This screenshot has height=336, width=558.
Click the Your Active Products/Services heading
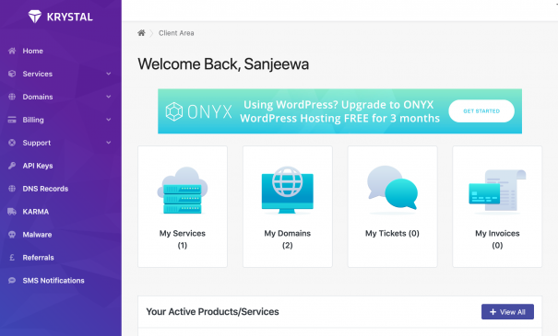tap(212, 311)
